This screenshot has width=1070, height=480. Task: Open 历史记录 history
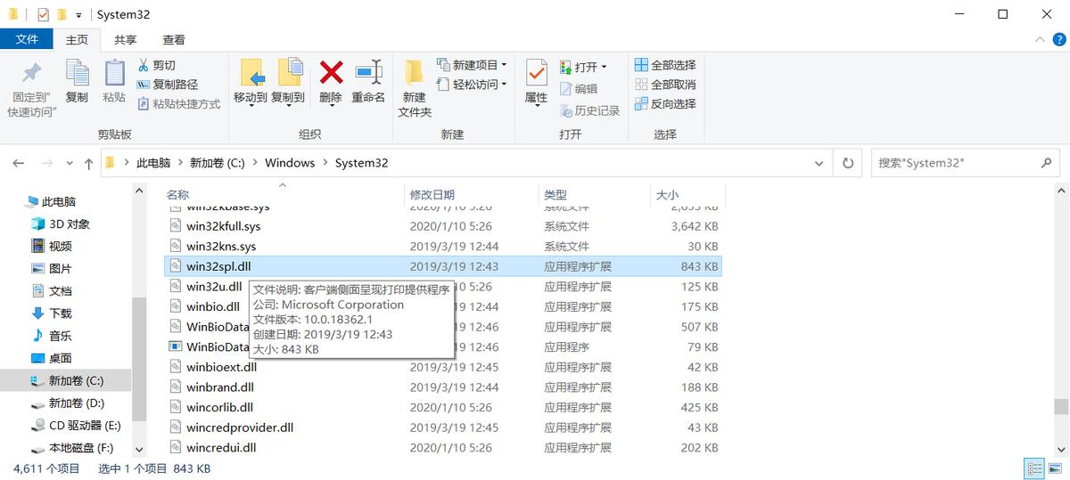589,110
